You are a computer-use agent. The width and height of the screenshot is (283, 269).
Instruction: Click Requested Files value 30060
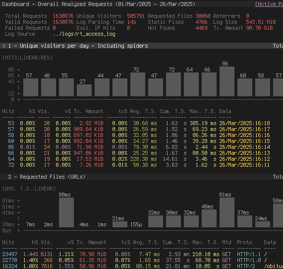click(x=203, y=16)
